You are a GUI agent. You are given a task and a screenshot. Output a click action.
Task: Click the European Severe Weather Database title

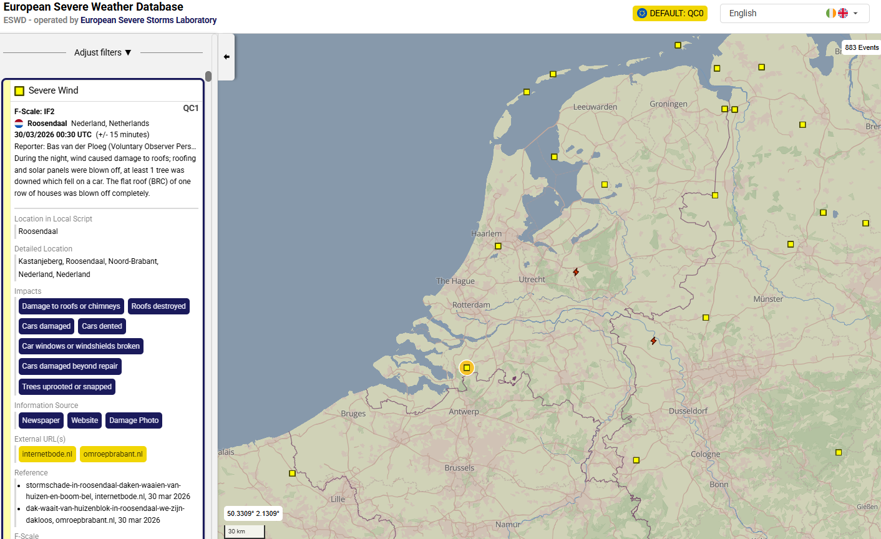click(x=94, y=7)
